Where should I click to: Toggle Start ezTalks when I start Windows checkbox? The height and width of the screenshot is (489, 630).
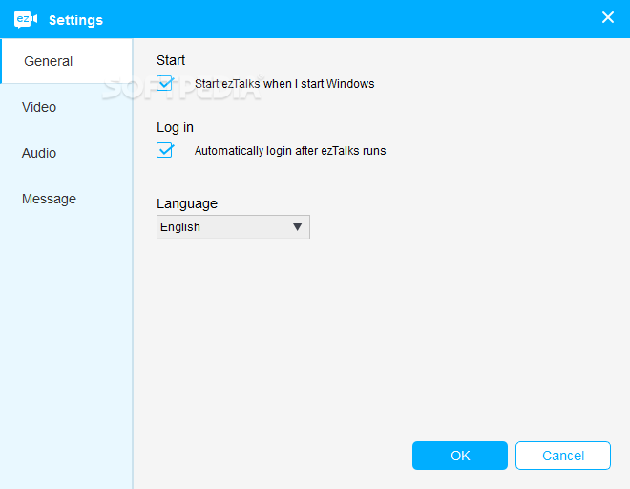[x=165, y=83]
